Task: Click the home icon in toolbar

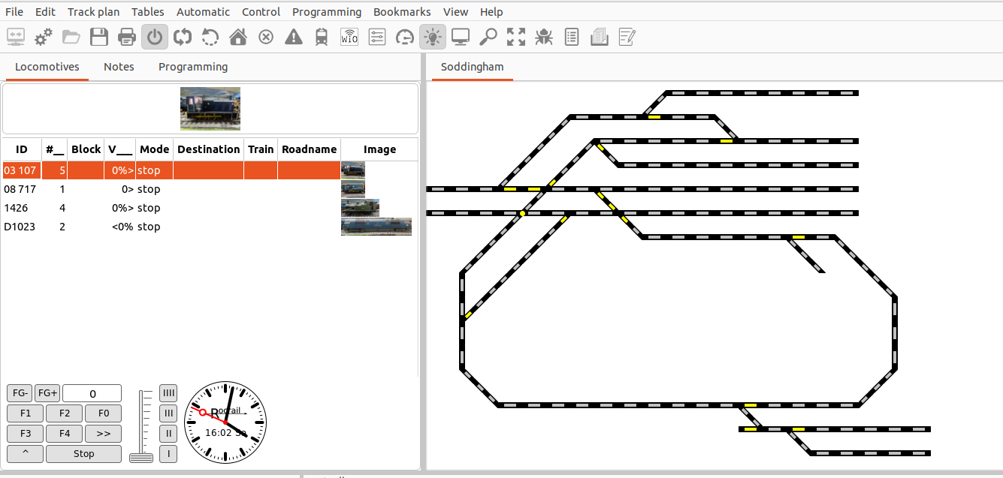Action: pos(238,37)
